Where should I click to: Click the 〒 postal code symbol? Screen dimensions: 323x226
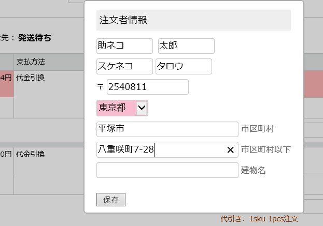coord(101,87)
